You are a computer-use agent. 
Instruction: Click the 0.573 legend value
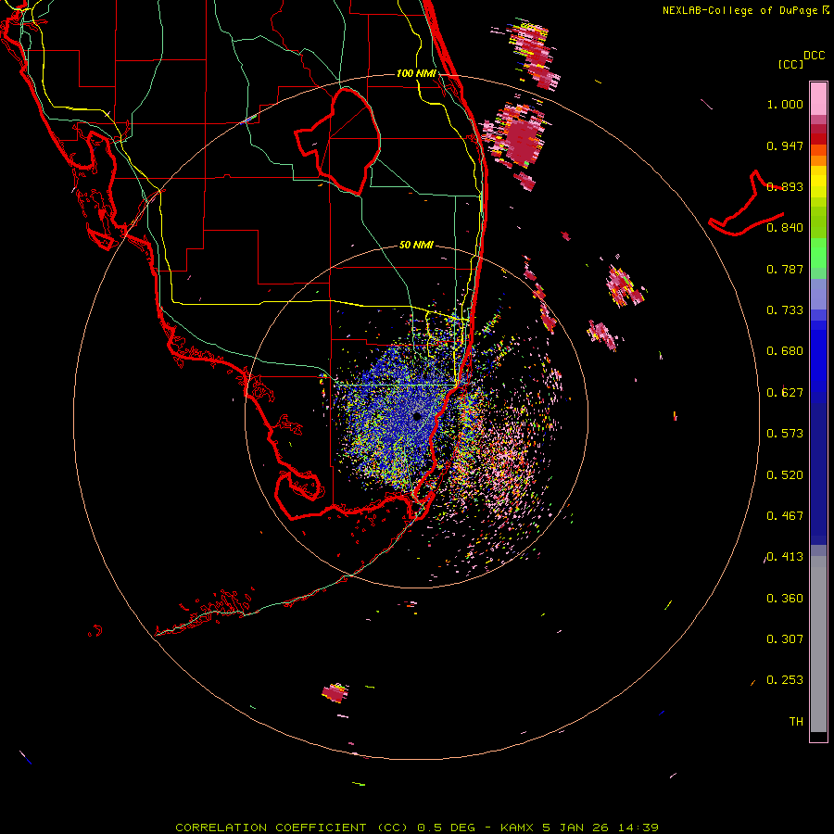coord(785,434)
